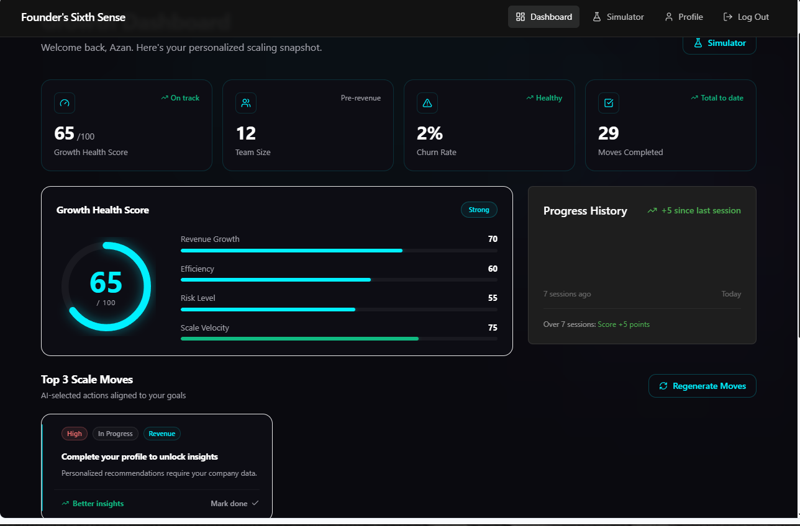The image size is (800, 526).
Task: Click the Top 3 Scale Moves heading
Action: click(87, 380)
